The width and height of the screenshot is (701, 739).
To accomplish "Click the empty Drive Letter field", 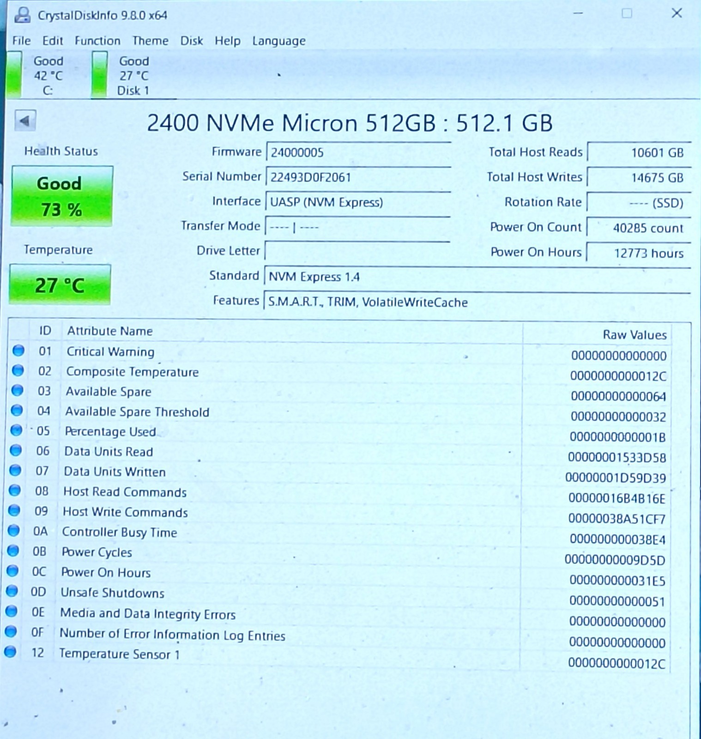I will [357, 252].
